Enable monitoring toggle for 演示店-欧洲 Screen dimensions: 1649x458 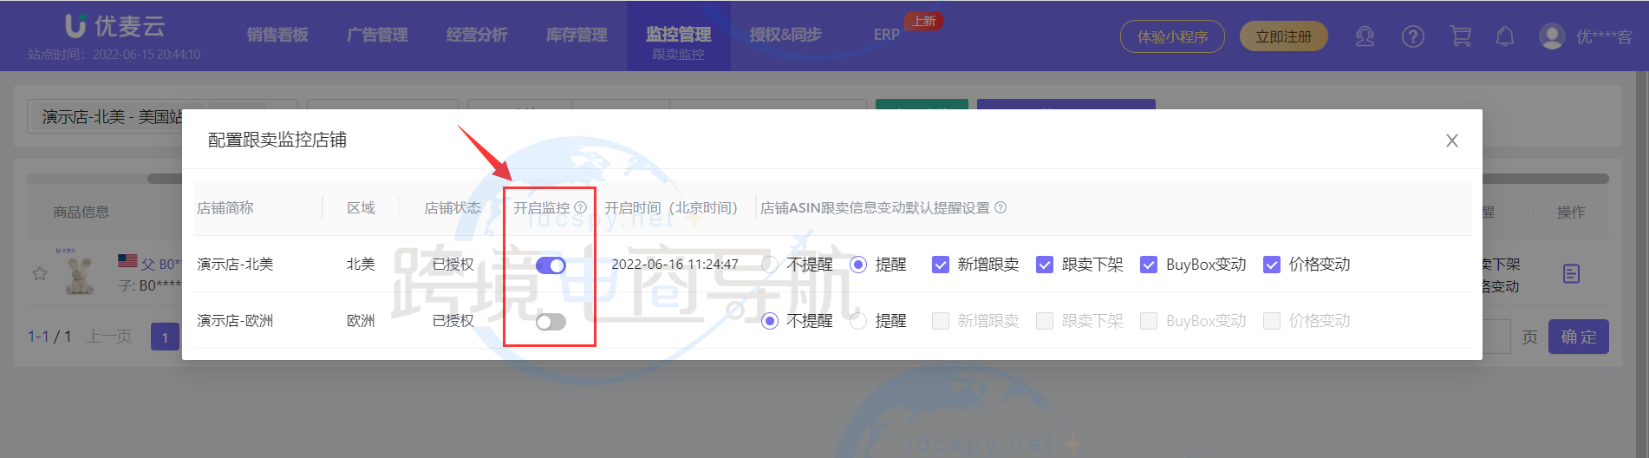(x=551, y=322)
